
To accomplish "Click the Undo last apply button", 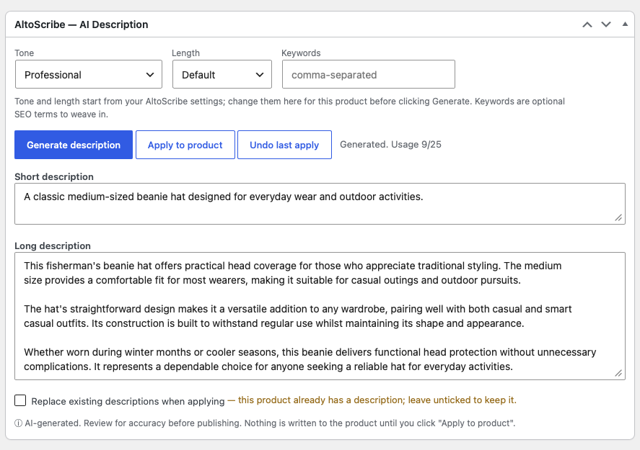I will tap(284, 145).
